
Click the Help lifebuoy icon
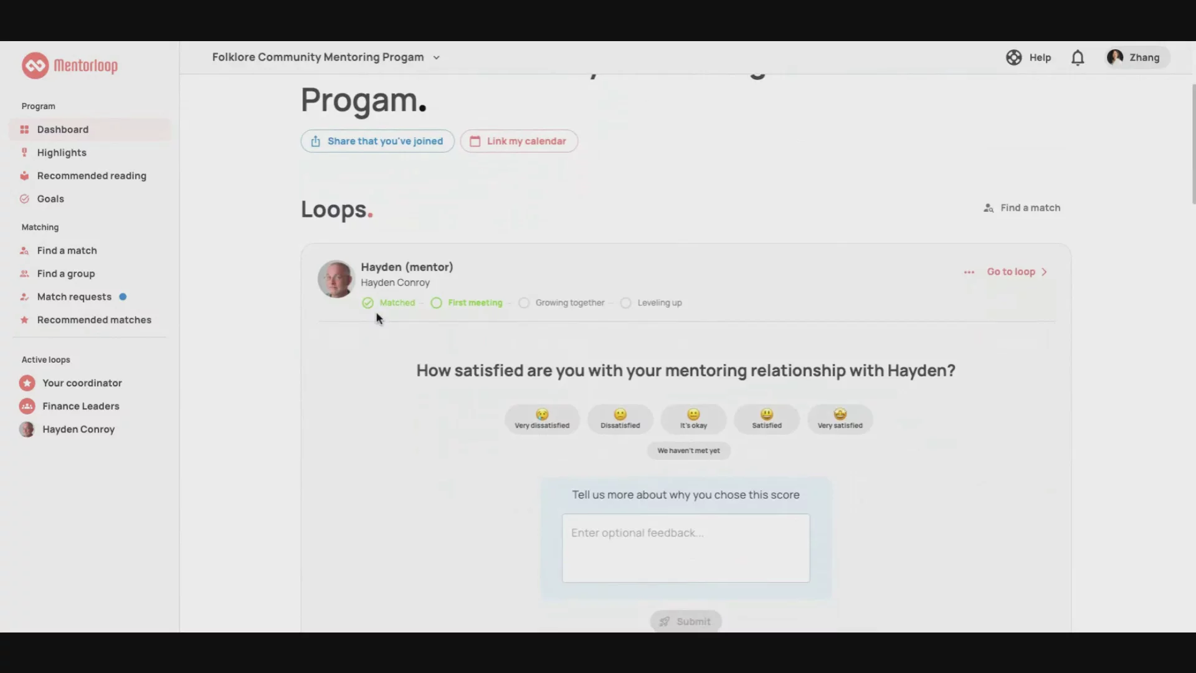[1013, 57]
